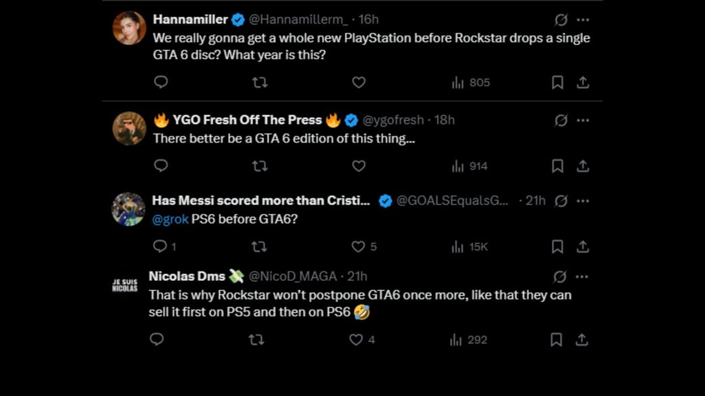
Task: Open more options on Hannamiller's tweet
Action: pos(584,20)
